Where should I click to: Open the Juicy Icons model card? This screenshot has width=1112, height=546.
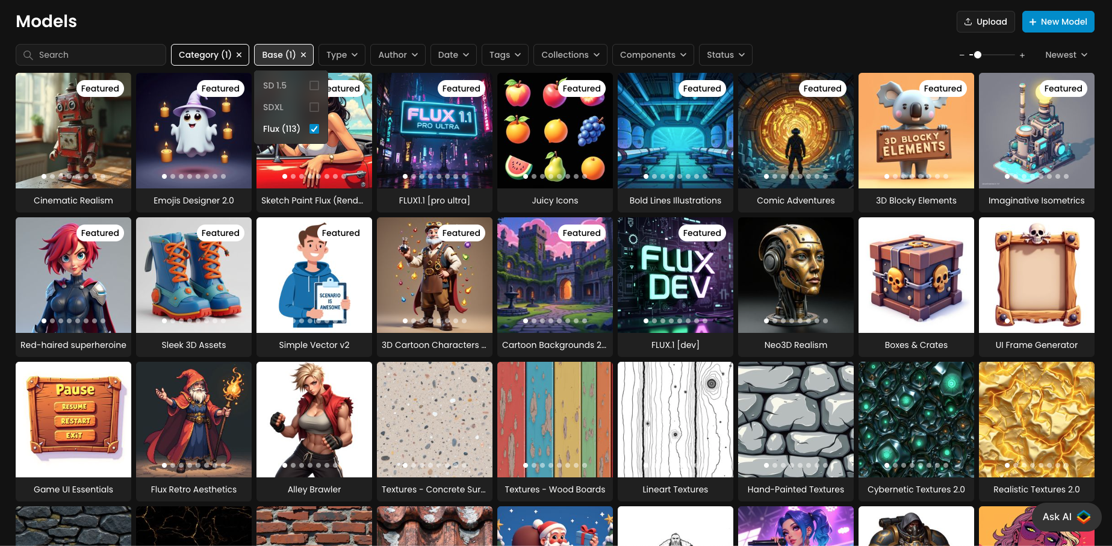coord(555,143)
